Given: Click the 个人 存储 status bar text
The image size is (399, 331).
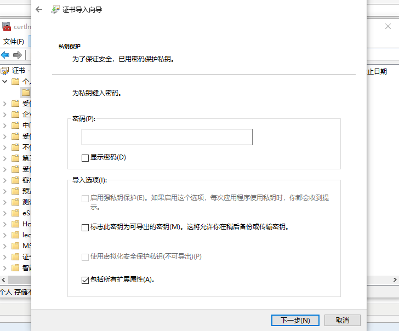Looking at the screenshot, I should tap(15, 292).
